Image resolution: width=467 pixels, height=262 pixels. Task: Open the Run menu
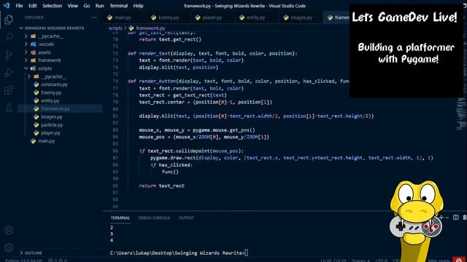pyautogui.click(x=100, y=6)
